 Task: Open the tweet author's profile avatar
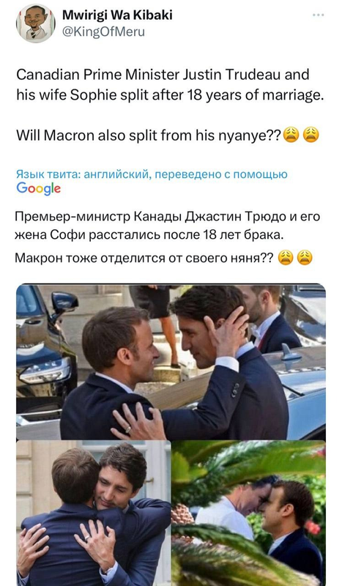(x=35, y=23)
